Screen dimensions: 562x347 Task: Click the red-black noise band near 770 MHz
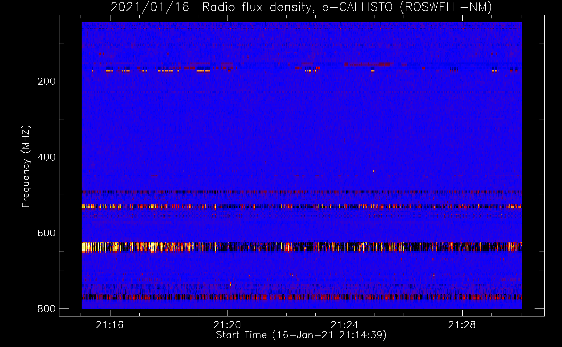click(301, 297)
